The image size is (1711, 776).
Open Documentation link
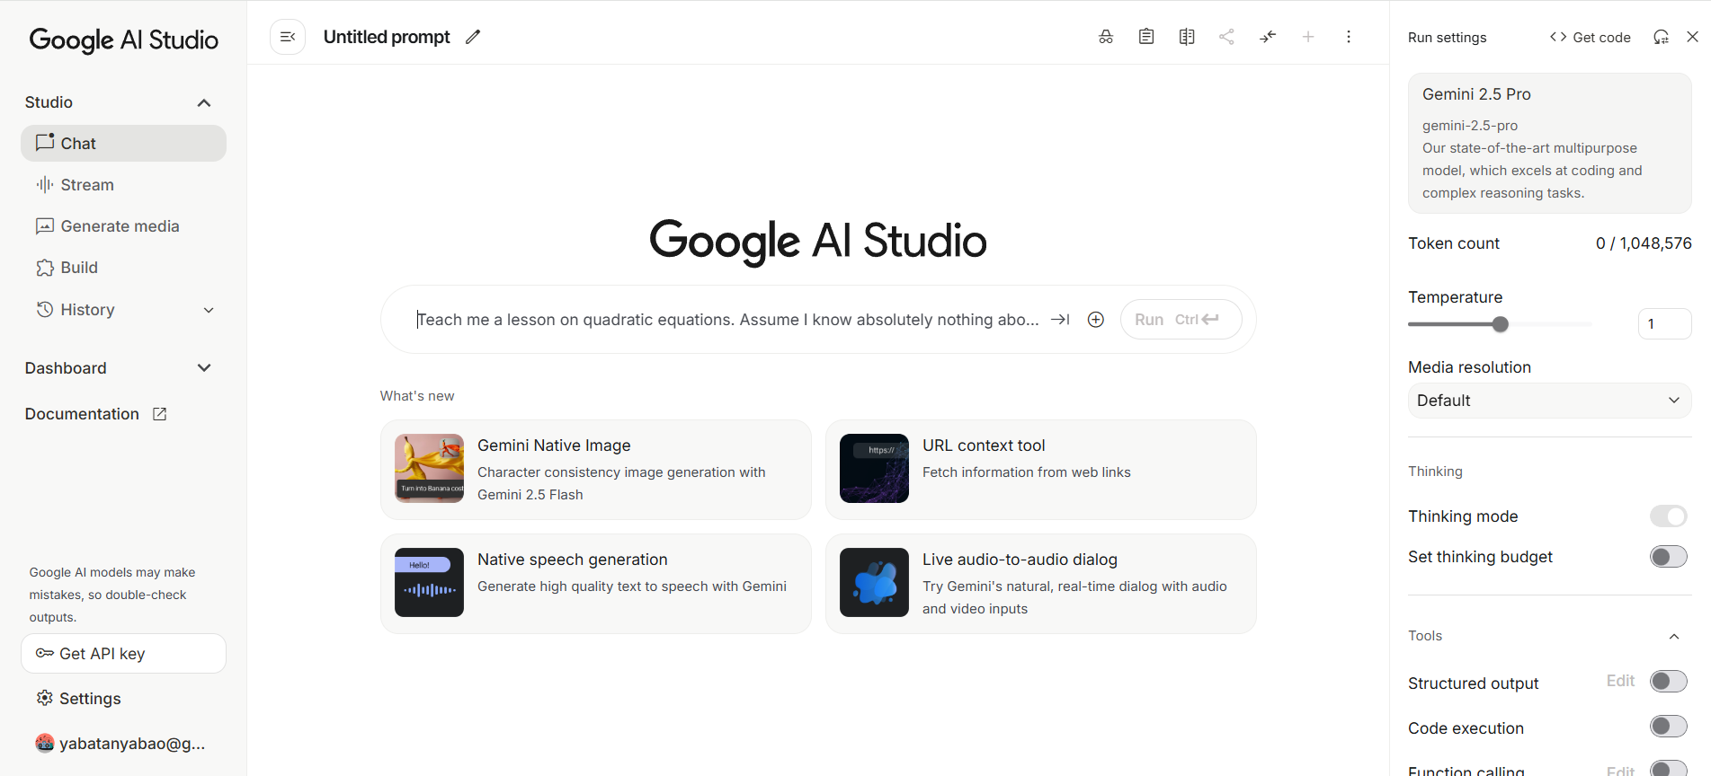pos(96,414)
